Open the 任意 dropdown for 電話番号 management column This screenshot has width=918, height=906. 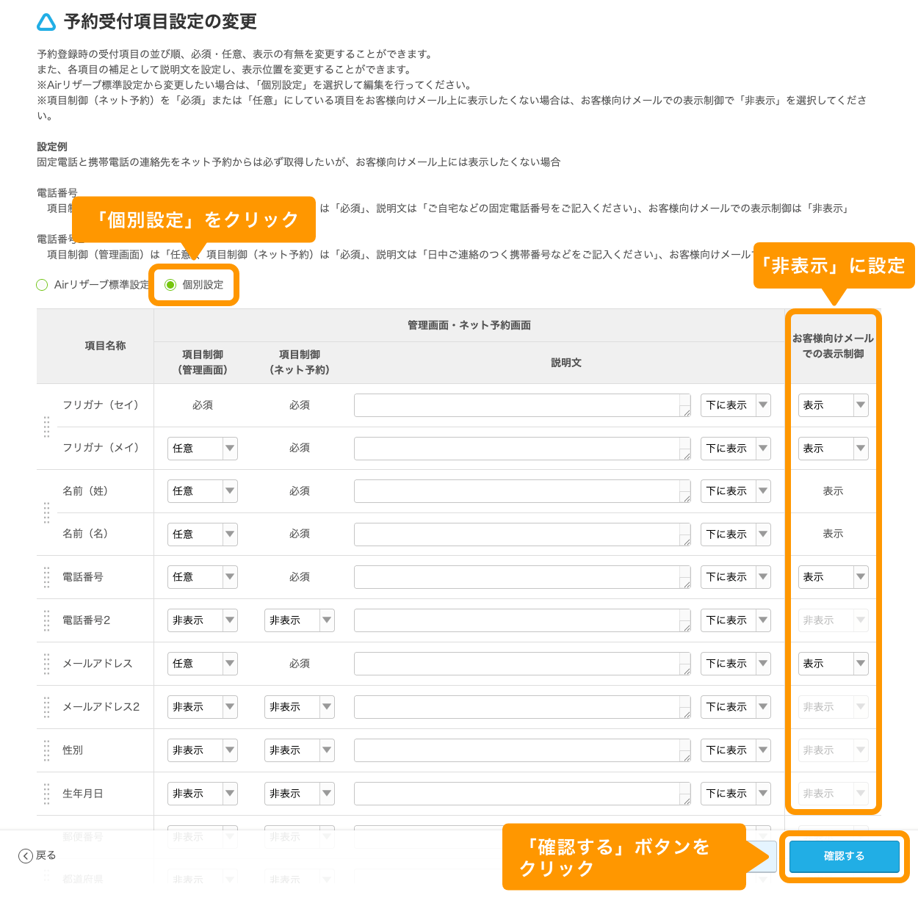click(x=202, y=577)
